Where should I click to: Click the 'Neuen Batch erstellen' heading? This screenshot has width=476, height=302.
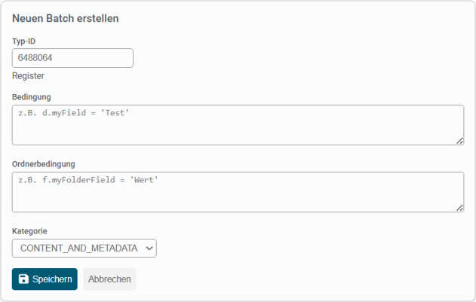(65, 17)
